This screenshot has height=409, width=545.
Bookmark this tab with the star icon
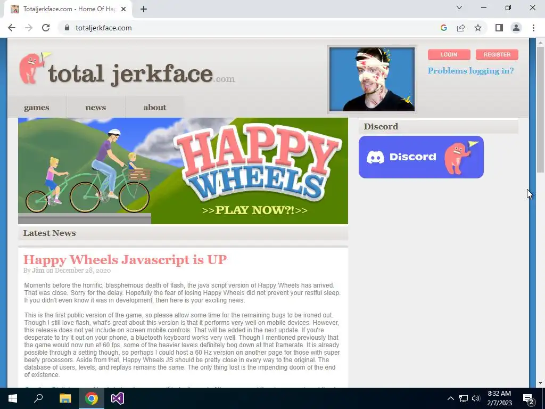[x=478, y=28]
